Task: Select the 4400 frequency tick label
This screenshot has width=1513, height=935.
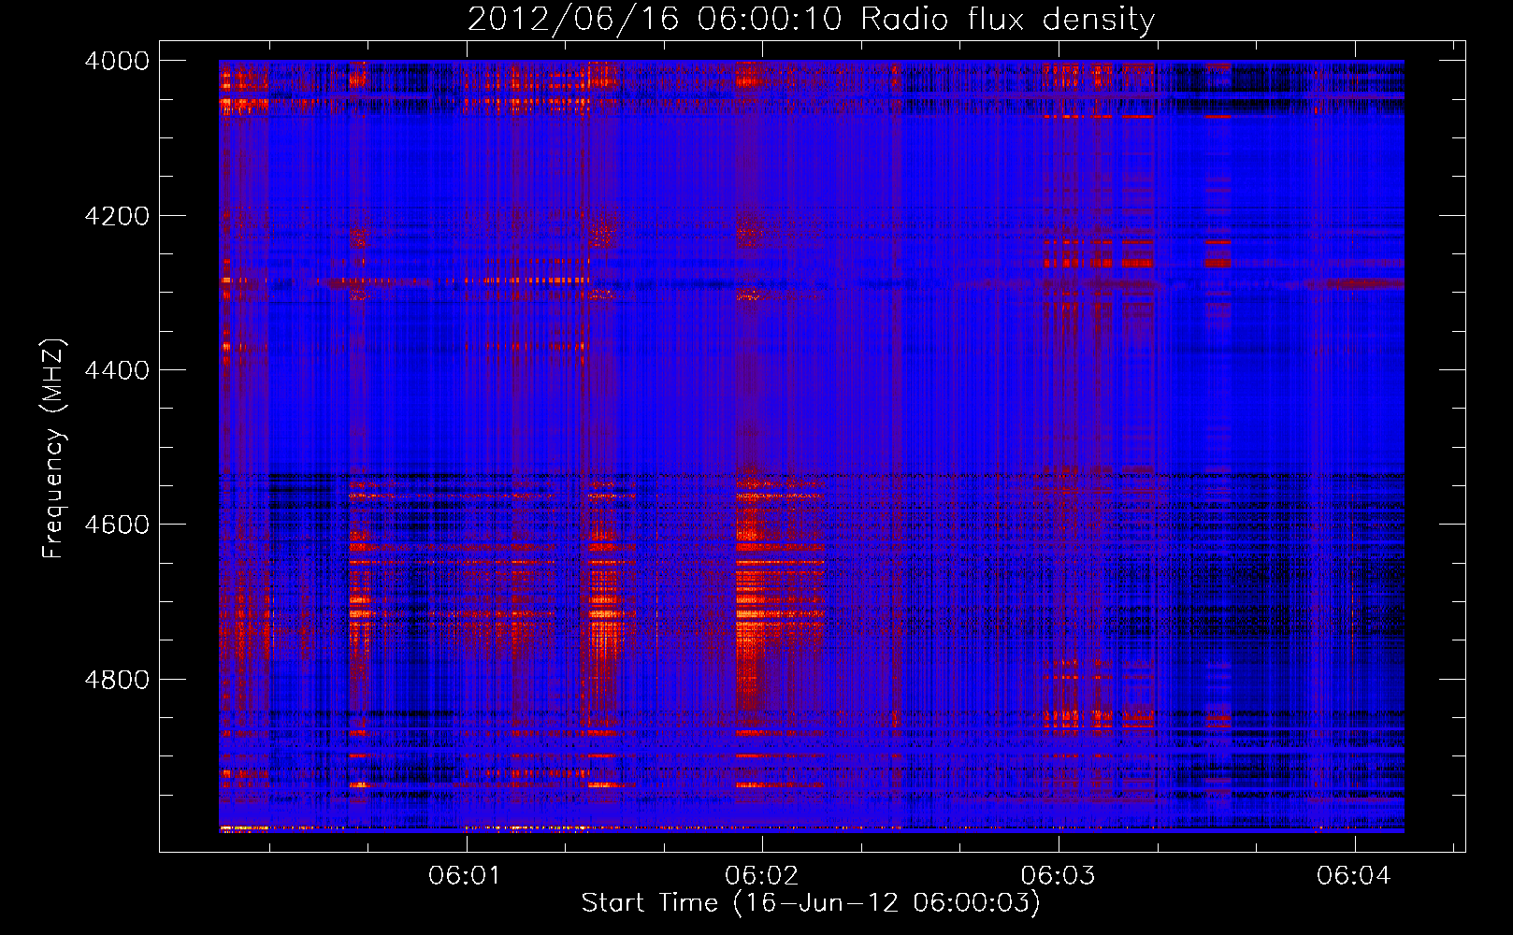Action: click(117, 370)
